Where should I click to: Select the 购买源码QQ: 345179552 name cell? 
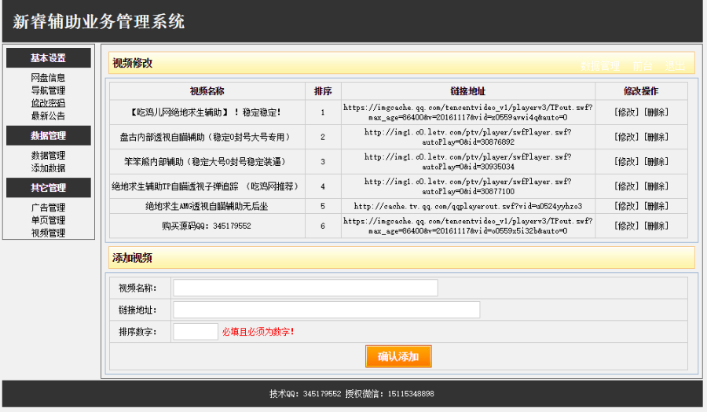207,226
